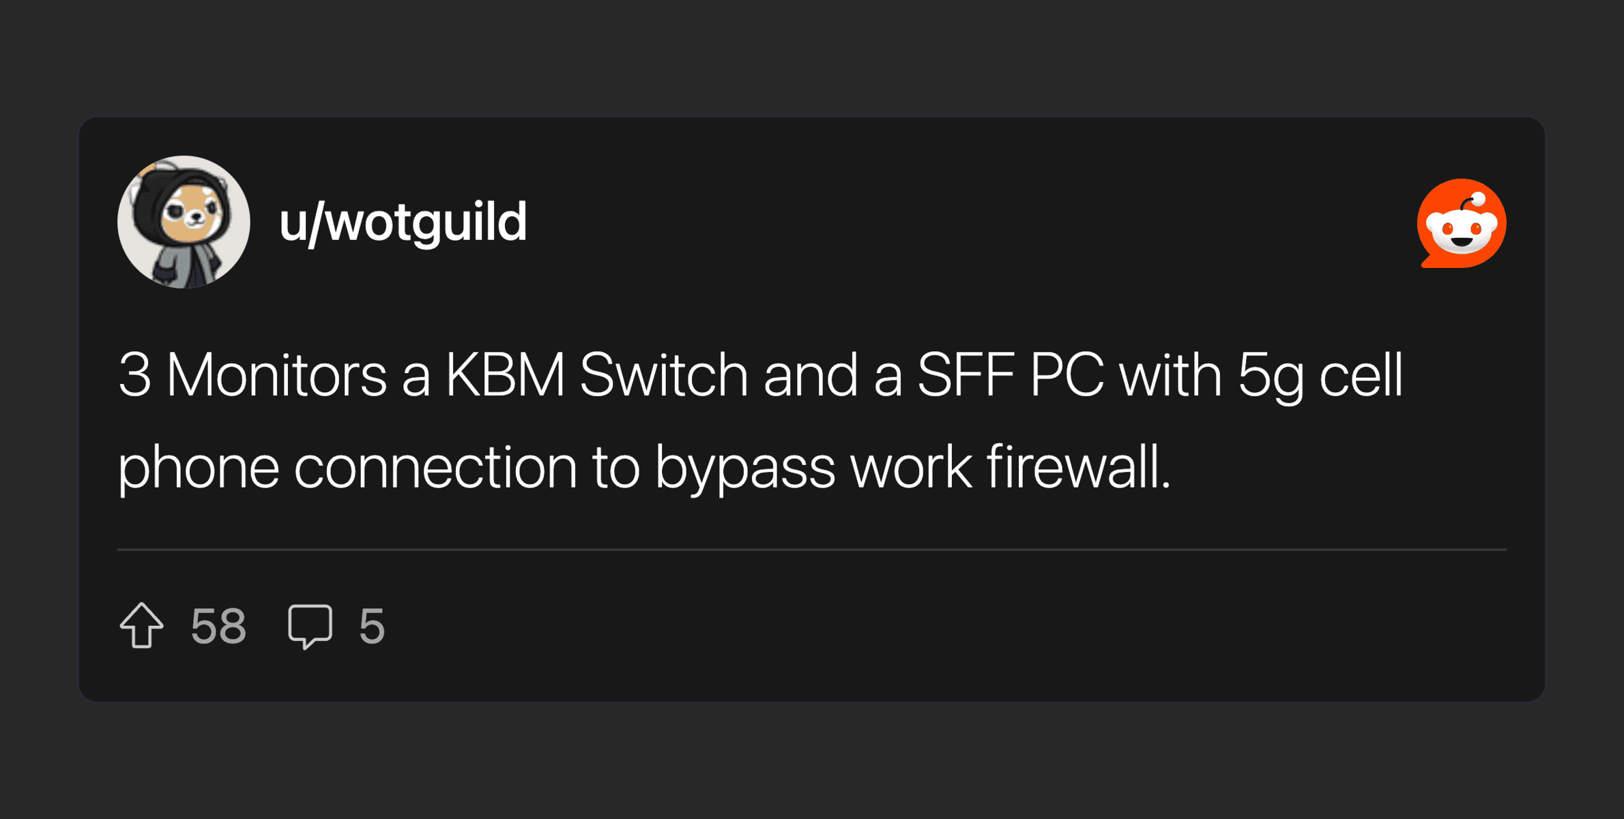
Task: Click the word "firewall." in the post
Action: pos(1078,468)
